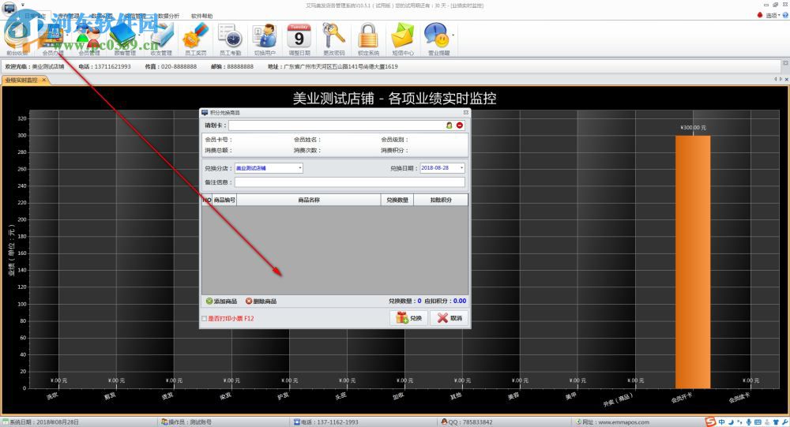Click the ¥300.00 元 bar label

pos(693,128)
